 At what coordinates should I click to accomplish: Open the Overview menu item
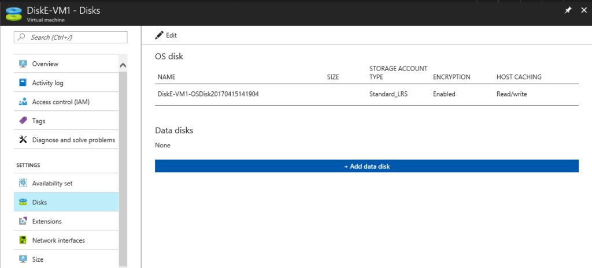tap(66, 64)
